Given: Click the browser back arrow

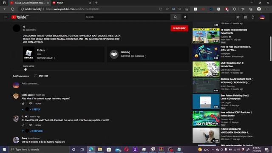Looking at the screenshot, I should tap(5, 9).
